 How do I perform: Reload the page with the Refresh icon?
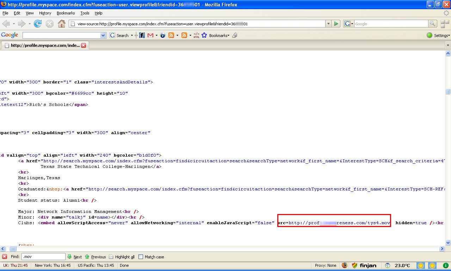click(x=38, y=24)
